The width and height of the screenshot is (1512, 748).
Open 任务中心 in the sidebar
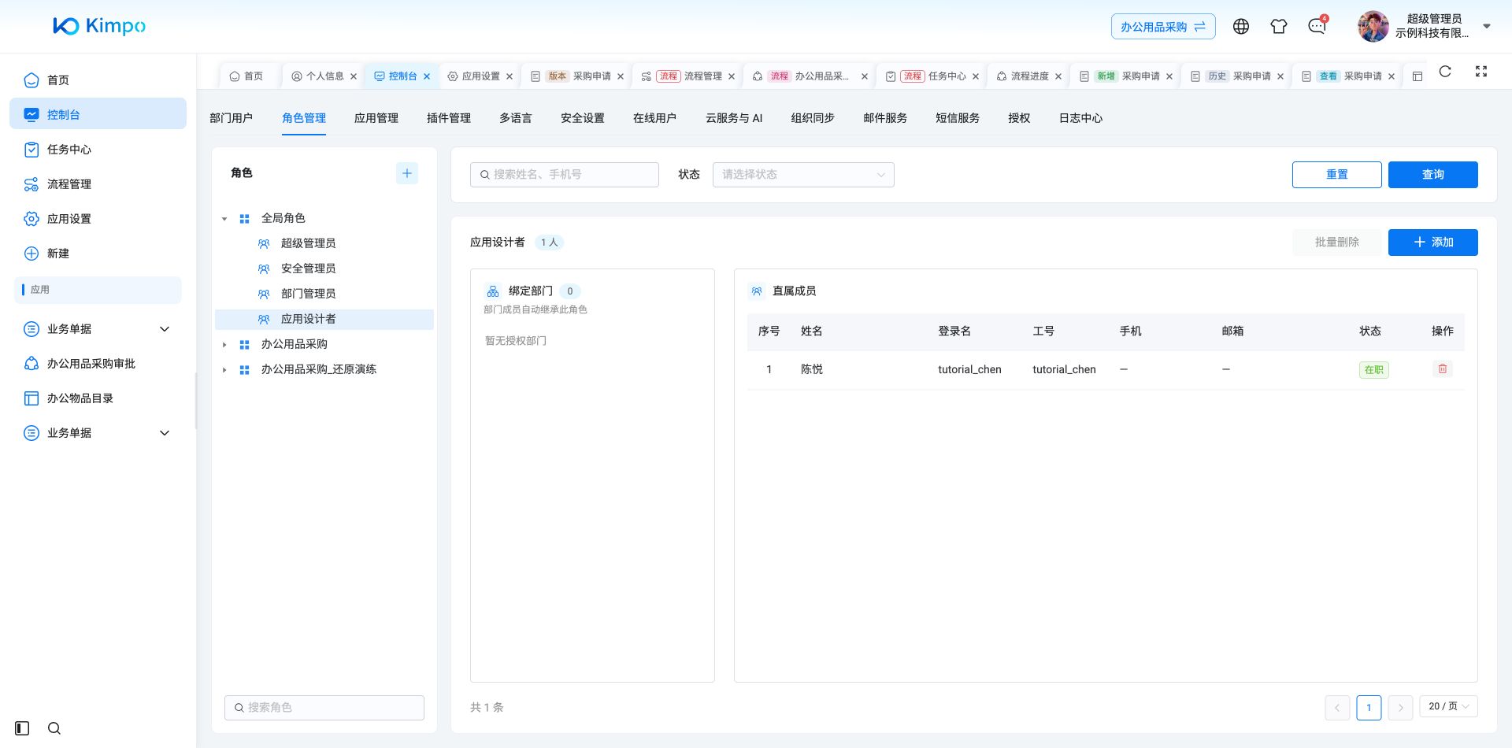98,150
